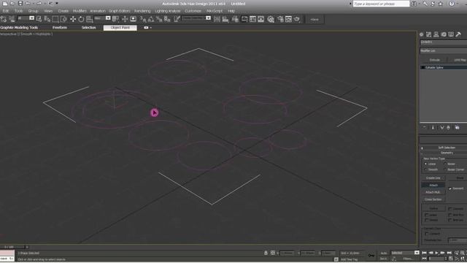The width and height of the screenshot is (467, 263).
Task: Toggle the 3D Snaps button
Action: click(x=143, y=19)
